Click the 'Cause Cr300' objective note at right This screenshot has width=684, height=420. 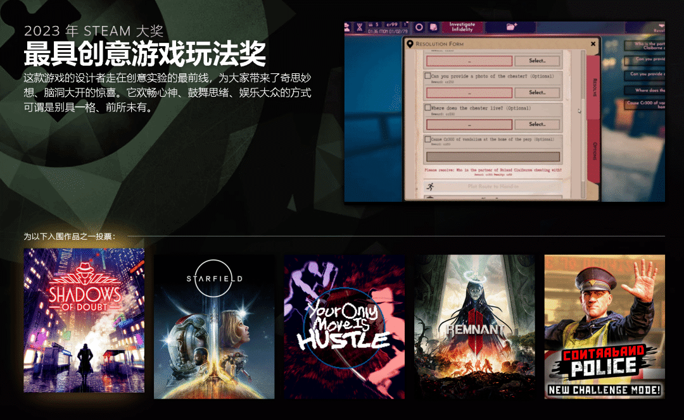pos(644,104)
